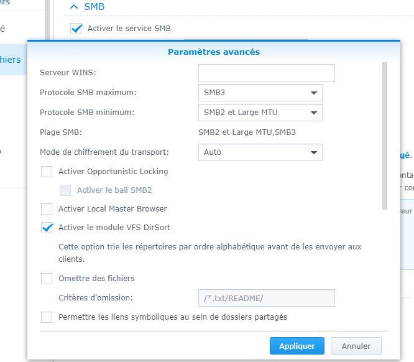
Task: Toggle Activer le bail SMB2 checkbox
Action: (65, 190)
